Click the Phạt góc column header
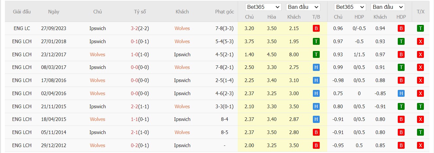This screenshot has height=153, width=434. click(225, 12)
